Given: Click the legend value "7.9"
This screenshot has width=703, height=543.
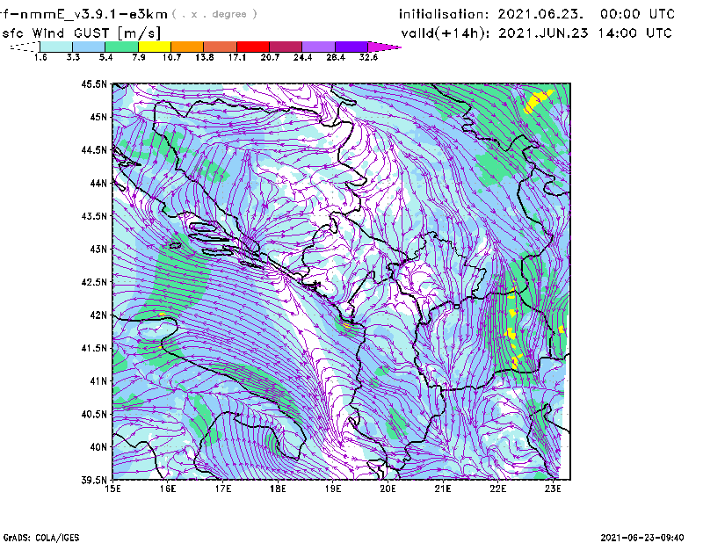Looking at the screenshot, I should (139, 57).
